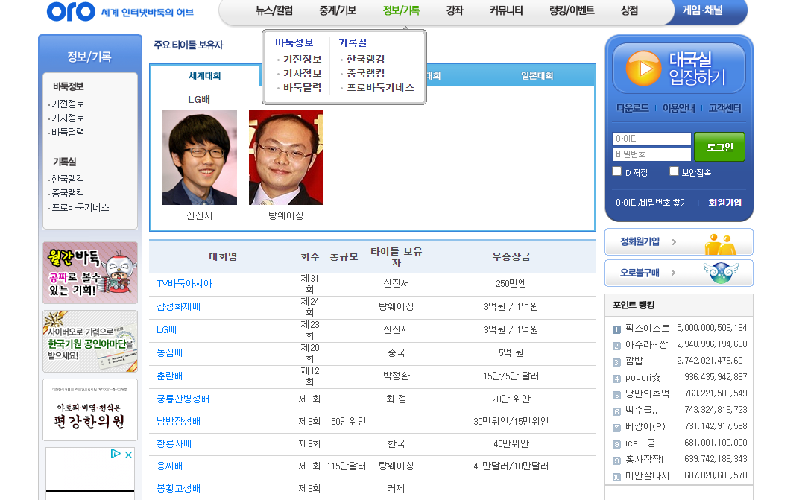Open 강좌 top menu
The width and height of the screenshot is (805, 500).
455,10
